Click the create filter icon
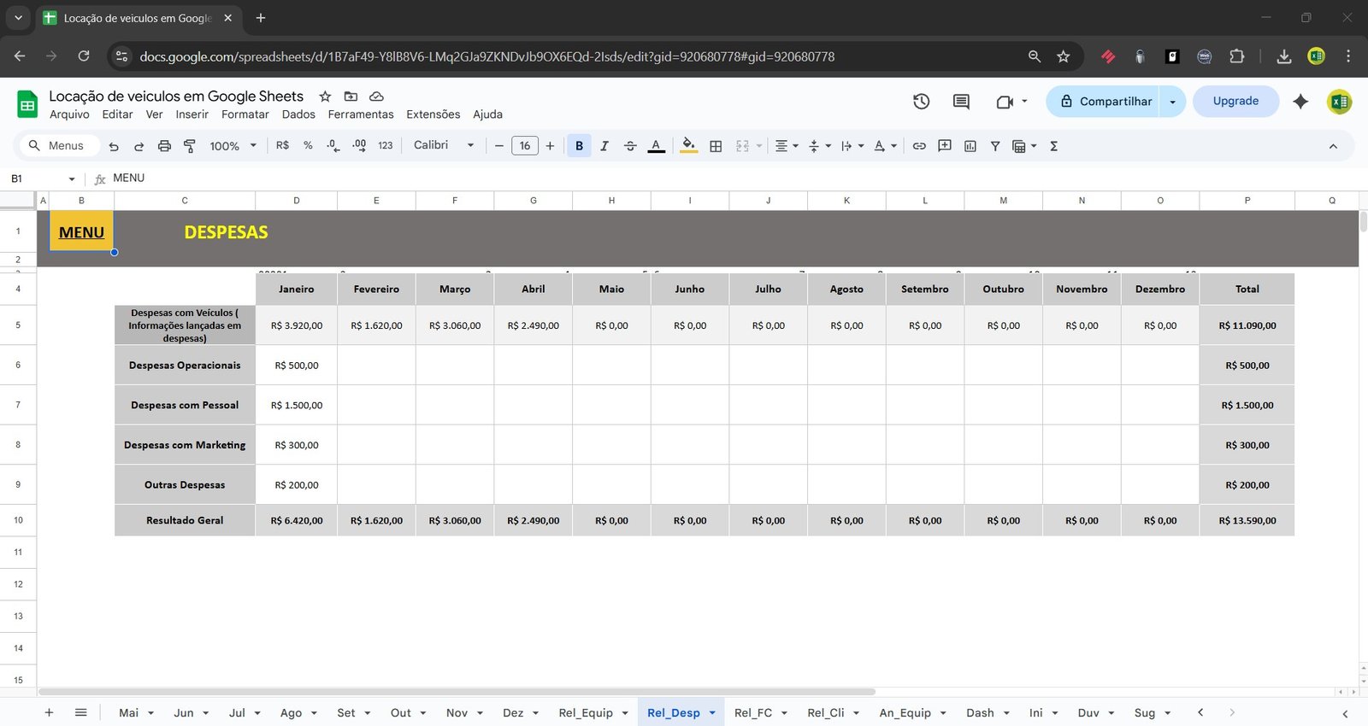 (995, 146)
